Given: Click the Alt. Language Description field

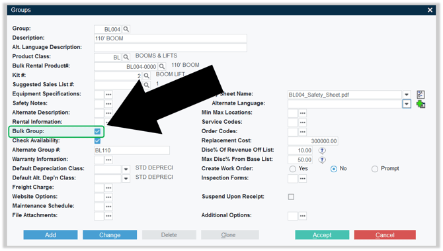Looking at the screenshot, I should [171, 48].
